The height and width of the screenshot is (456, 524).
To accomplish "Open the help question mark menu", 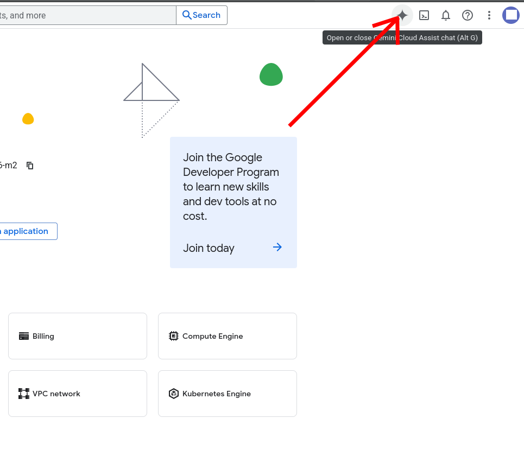I will pyautogui.click(x=468, y=15).
